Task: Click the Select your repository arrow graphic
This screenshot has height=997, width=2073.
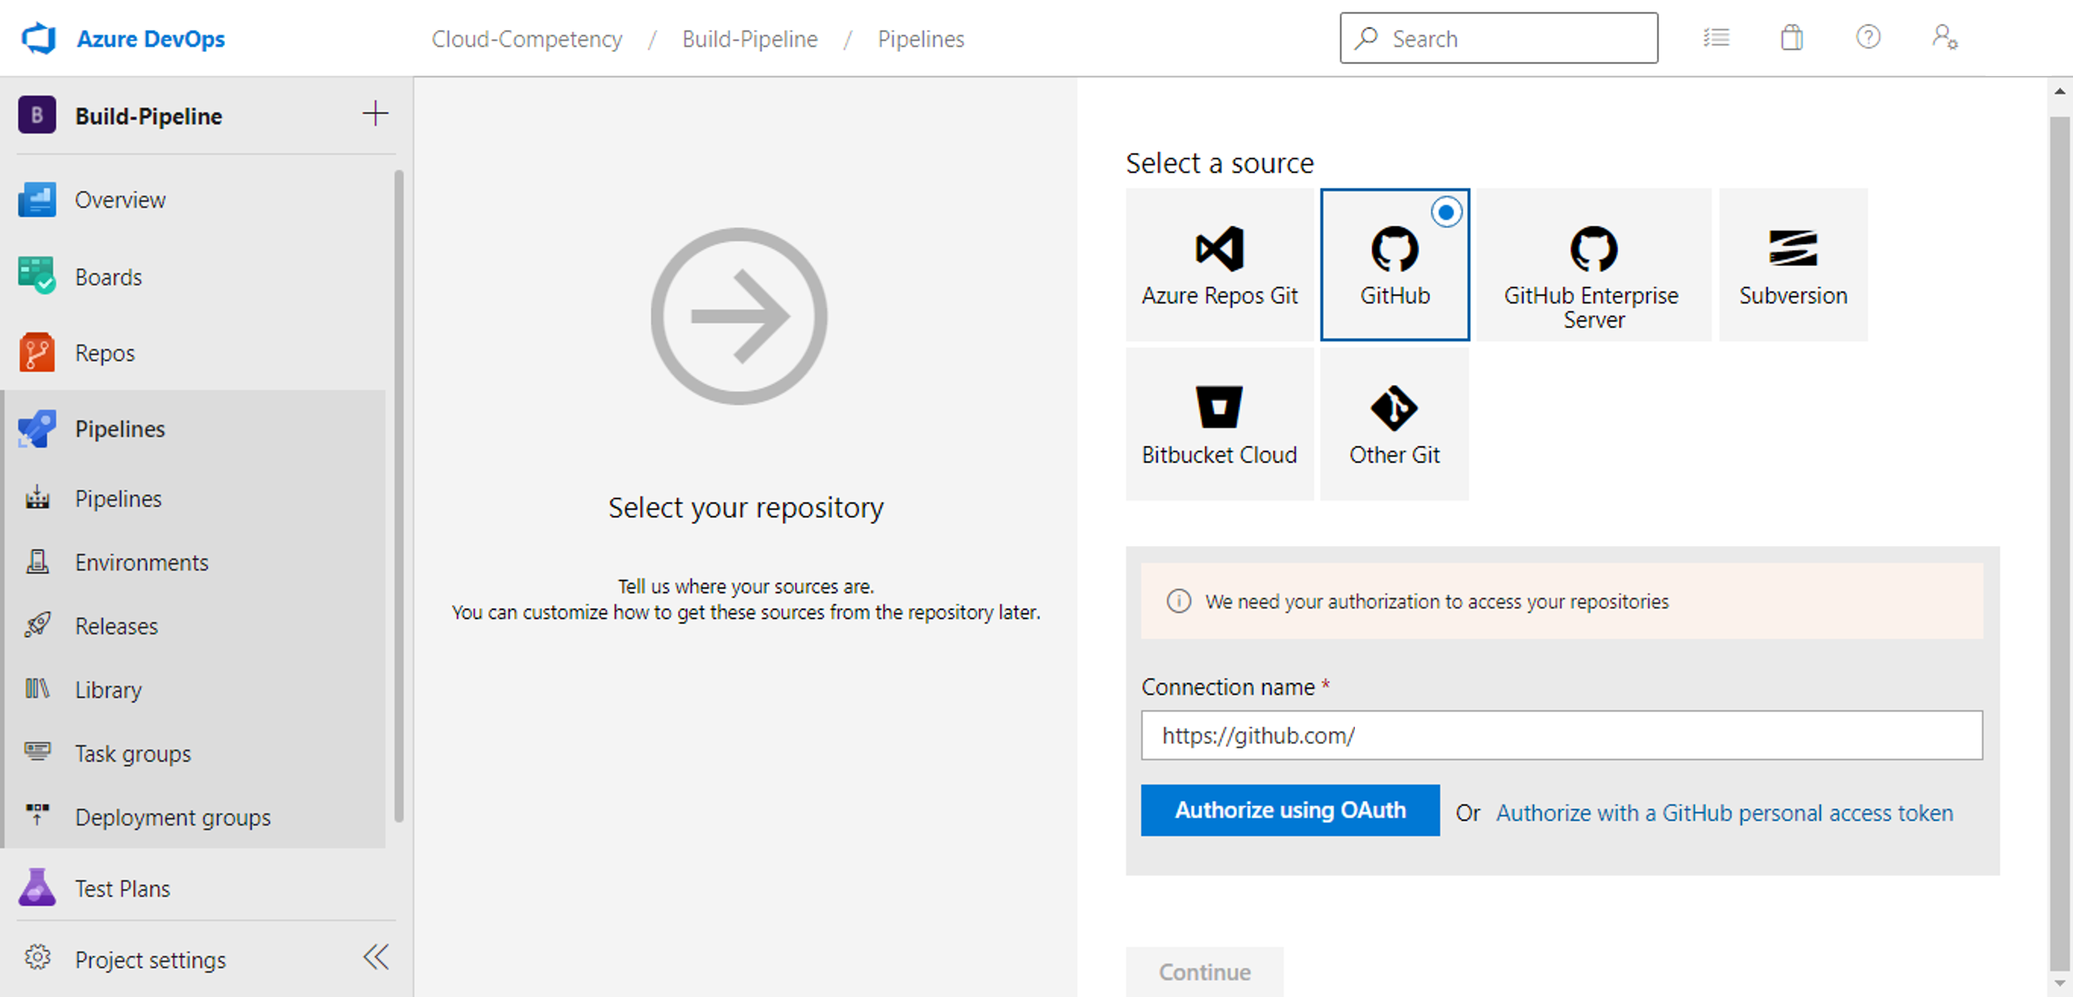Action: click(x=739, y=316)
